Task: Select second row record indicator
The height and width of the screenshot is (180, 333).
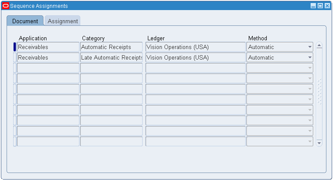Action: pos(14,57)
